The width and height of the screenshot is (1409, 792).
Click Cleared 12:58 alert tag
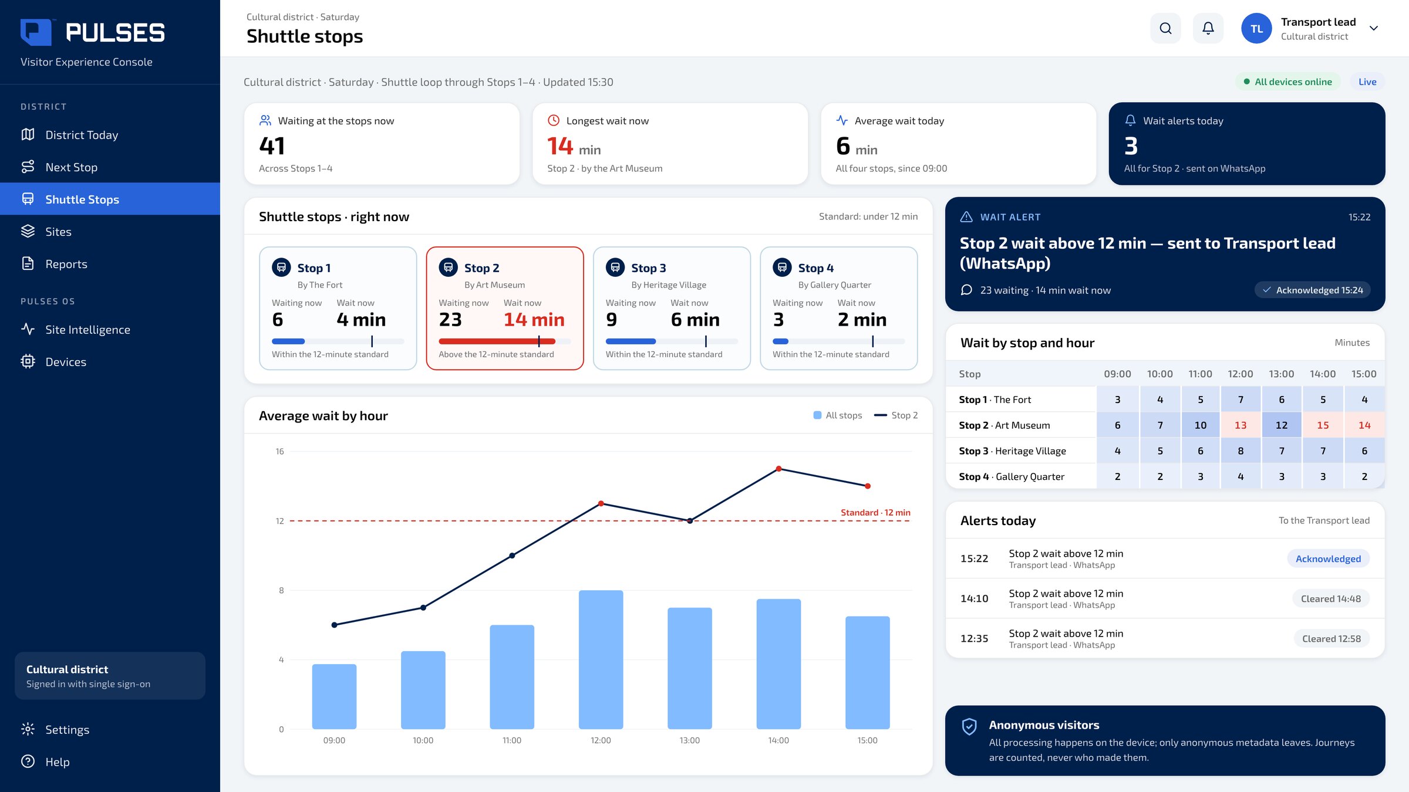(1331, 638)
